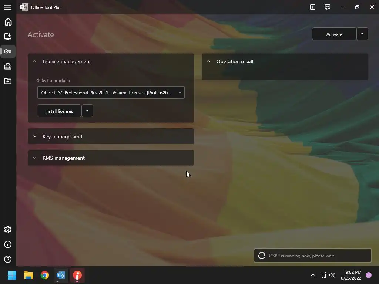Select the Activate key icon in sidebar
The image size is (379, 284).
[8, 51]
